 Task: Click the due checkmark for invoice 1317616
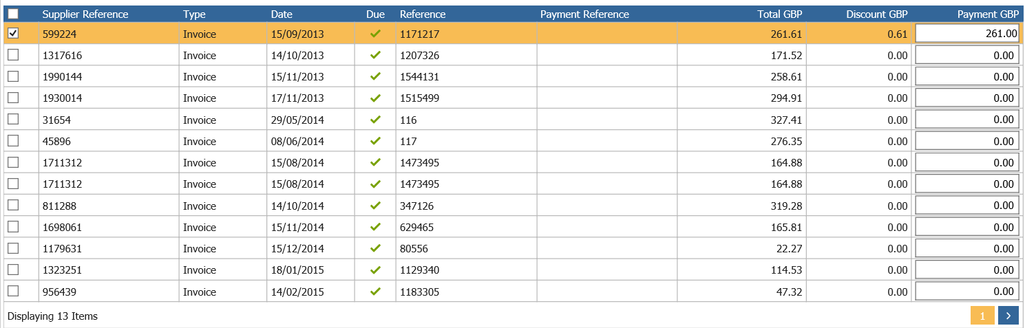point(375,55)
